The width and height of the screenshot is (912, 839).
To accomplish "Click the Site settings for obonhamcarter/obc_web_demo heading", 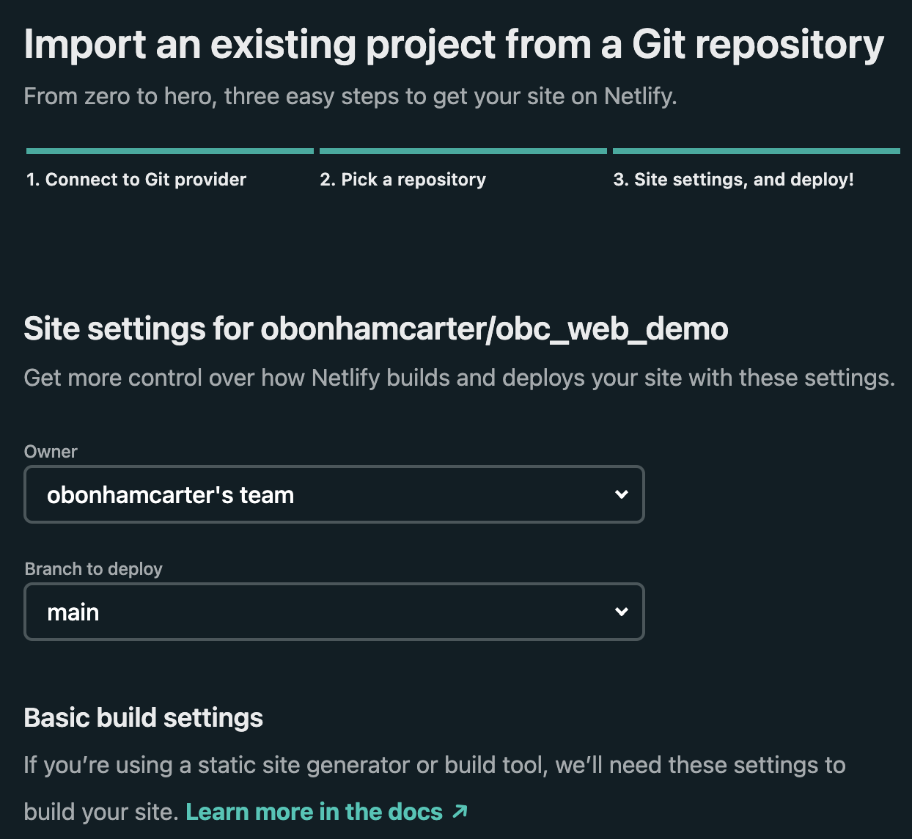I will pyautogui.click(x=376, y=329).
